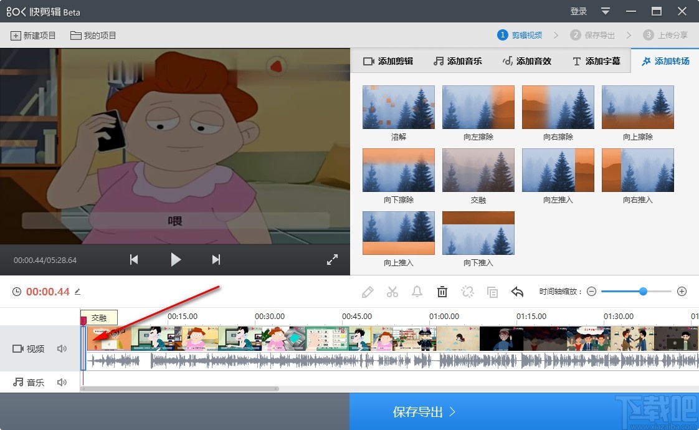
Task: Choose the 向下擦除 transition thumbnail
Action: (399, 170)
